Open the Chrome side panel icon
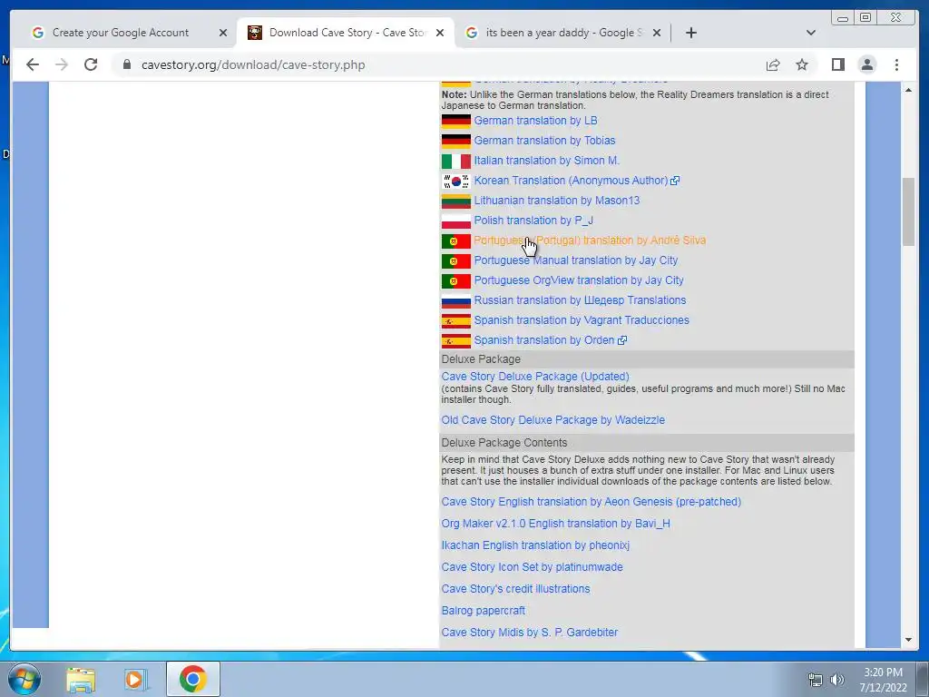929x697 pixels. click(x=837, y=64)
